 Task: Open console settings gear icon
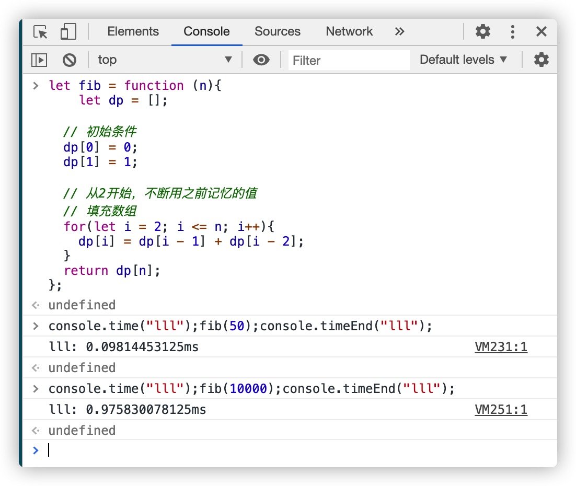click(x=541, y=60)
